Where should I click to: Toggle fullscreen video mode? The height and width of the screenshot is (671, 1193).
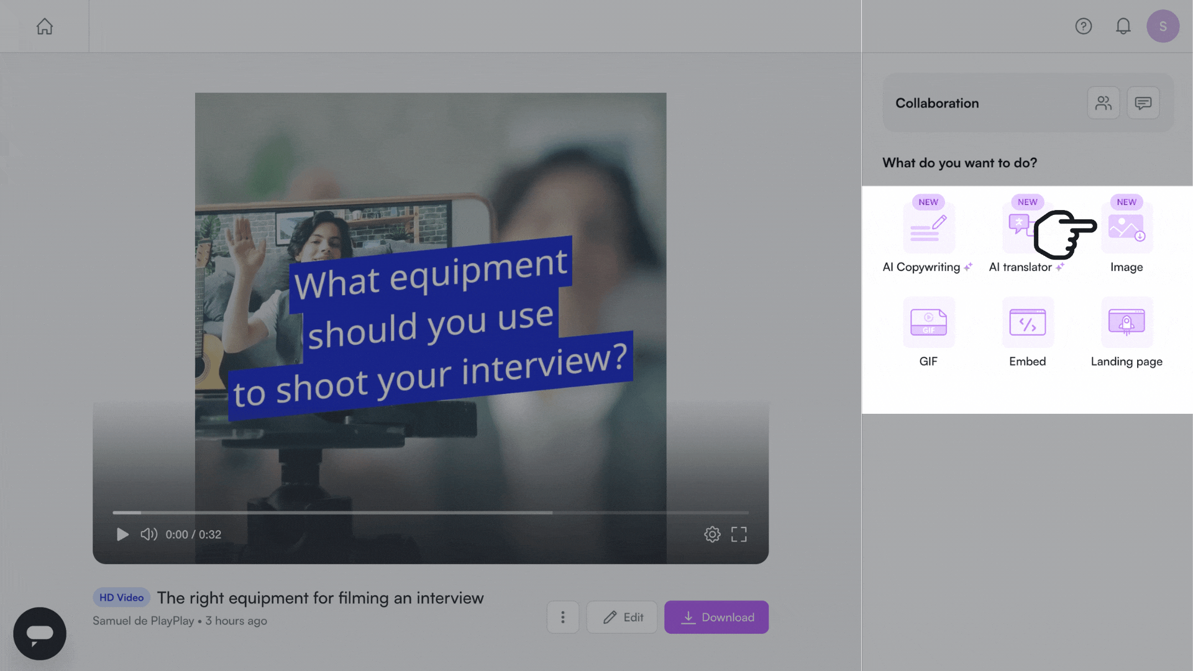click(x=739, y=534)
